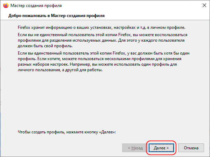Screen dimensions: 210x157
Task: Click the empty title bar area beside the title
Action: (x=131, y=6)
